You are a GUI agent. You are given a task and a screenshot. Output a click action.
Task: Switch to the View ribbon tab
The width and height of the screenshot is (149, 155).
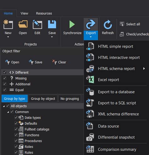pos(24,13)
